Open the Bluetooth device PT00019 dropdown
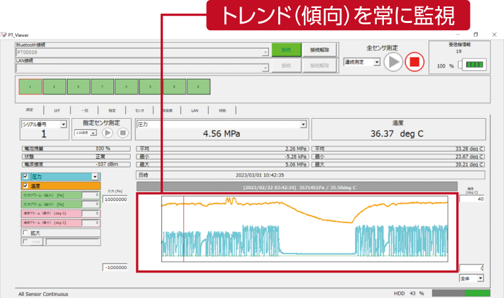 point(265,52)
